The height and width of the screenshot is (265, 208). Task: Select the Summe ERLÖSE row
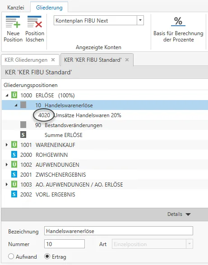click(105, 135)
